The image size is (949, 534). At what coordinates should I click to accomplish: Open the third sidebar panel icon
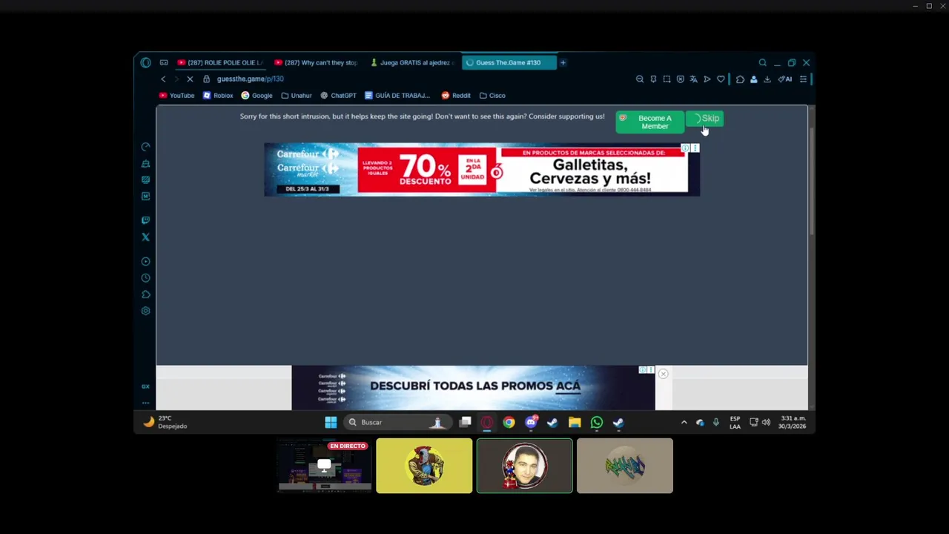(145, 180)
